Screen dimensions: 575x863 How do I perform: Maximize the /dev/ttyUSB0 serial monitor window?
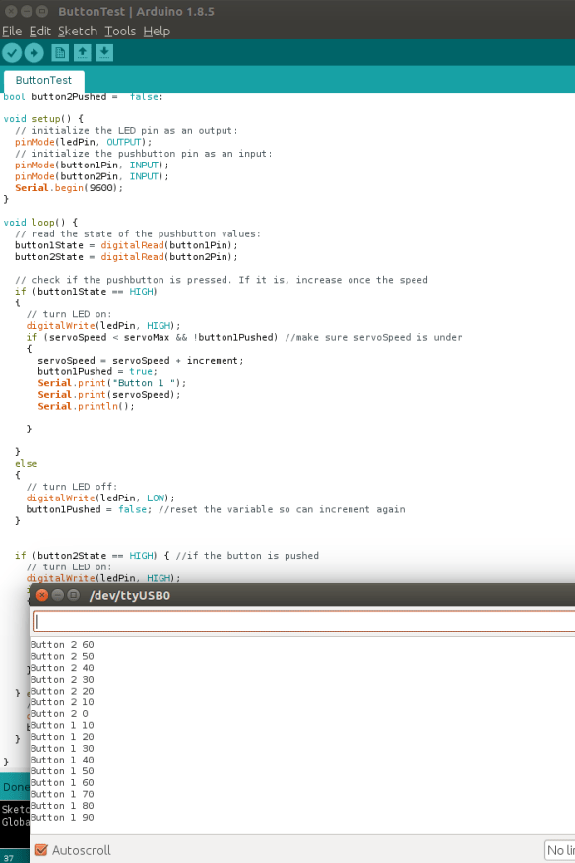coord(73,595)
